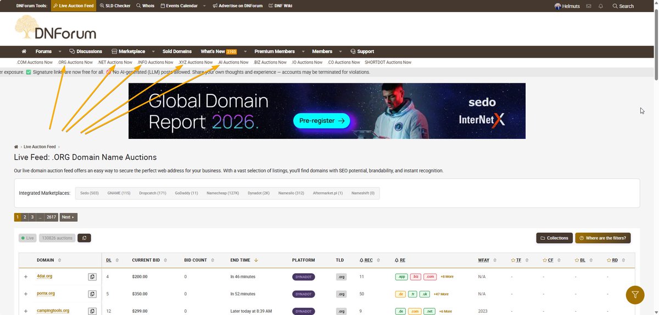Filter by Namesilo (312) marketplace
This screenshot has width=659, height=315.
291,193
